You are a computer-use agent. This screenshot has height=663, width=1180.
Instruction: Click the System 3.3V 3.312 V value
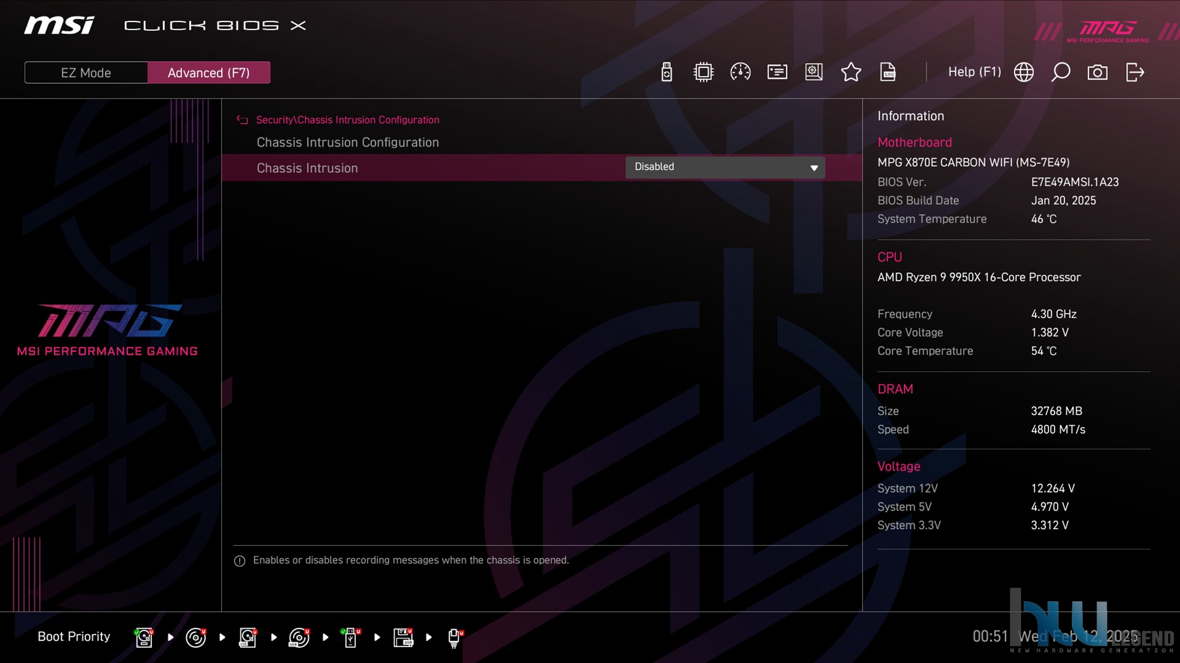click(x=1050, y=525)
